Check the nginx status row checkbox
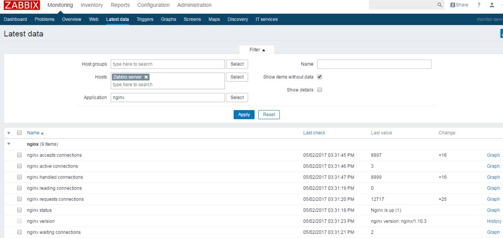Image resolution: width=503 pixels, height=238 pixels. pos(19,210)
